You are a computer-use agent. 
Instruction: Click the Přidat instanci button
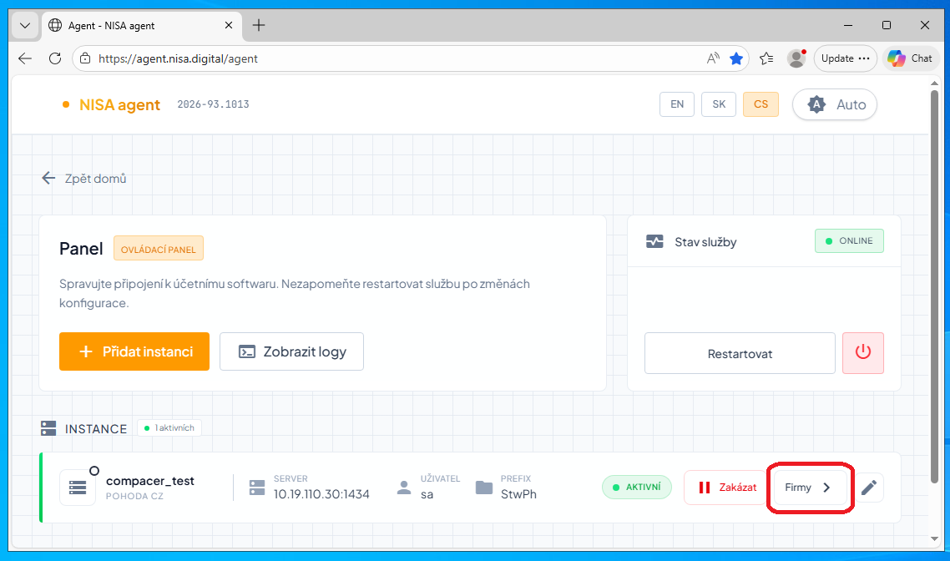coord(134,351)
